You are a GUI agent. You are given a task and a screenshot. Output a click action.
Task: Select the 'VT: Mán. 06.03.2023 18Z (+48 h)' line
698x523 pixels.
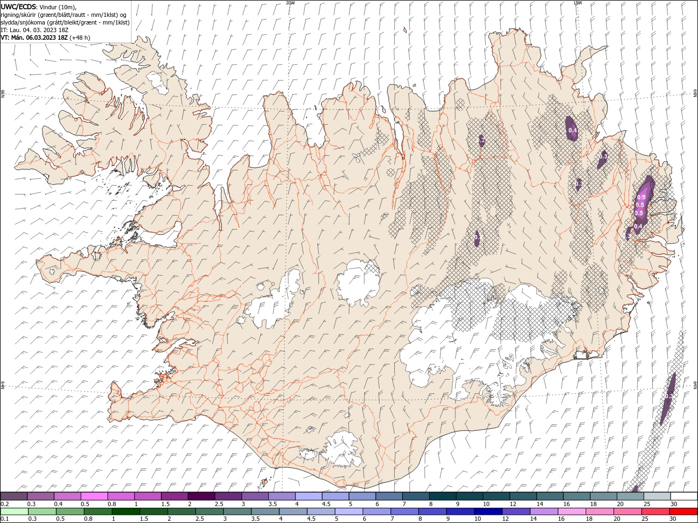click(45, 38)
